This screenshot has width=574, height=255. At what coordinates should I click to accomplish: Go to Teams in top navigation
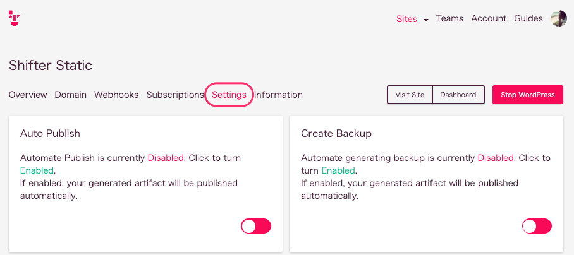click(x=449, y=18)
